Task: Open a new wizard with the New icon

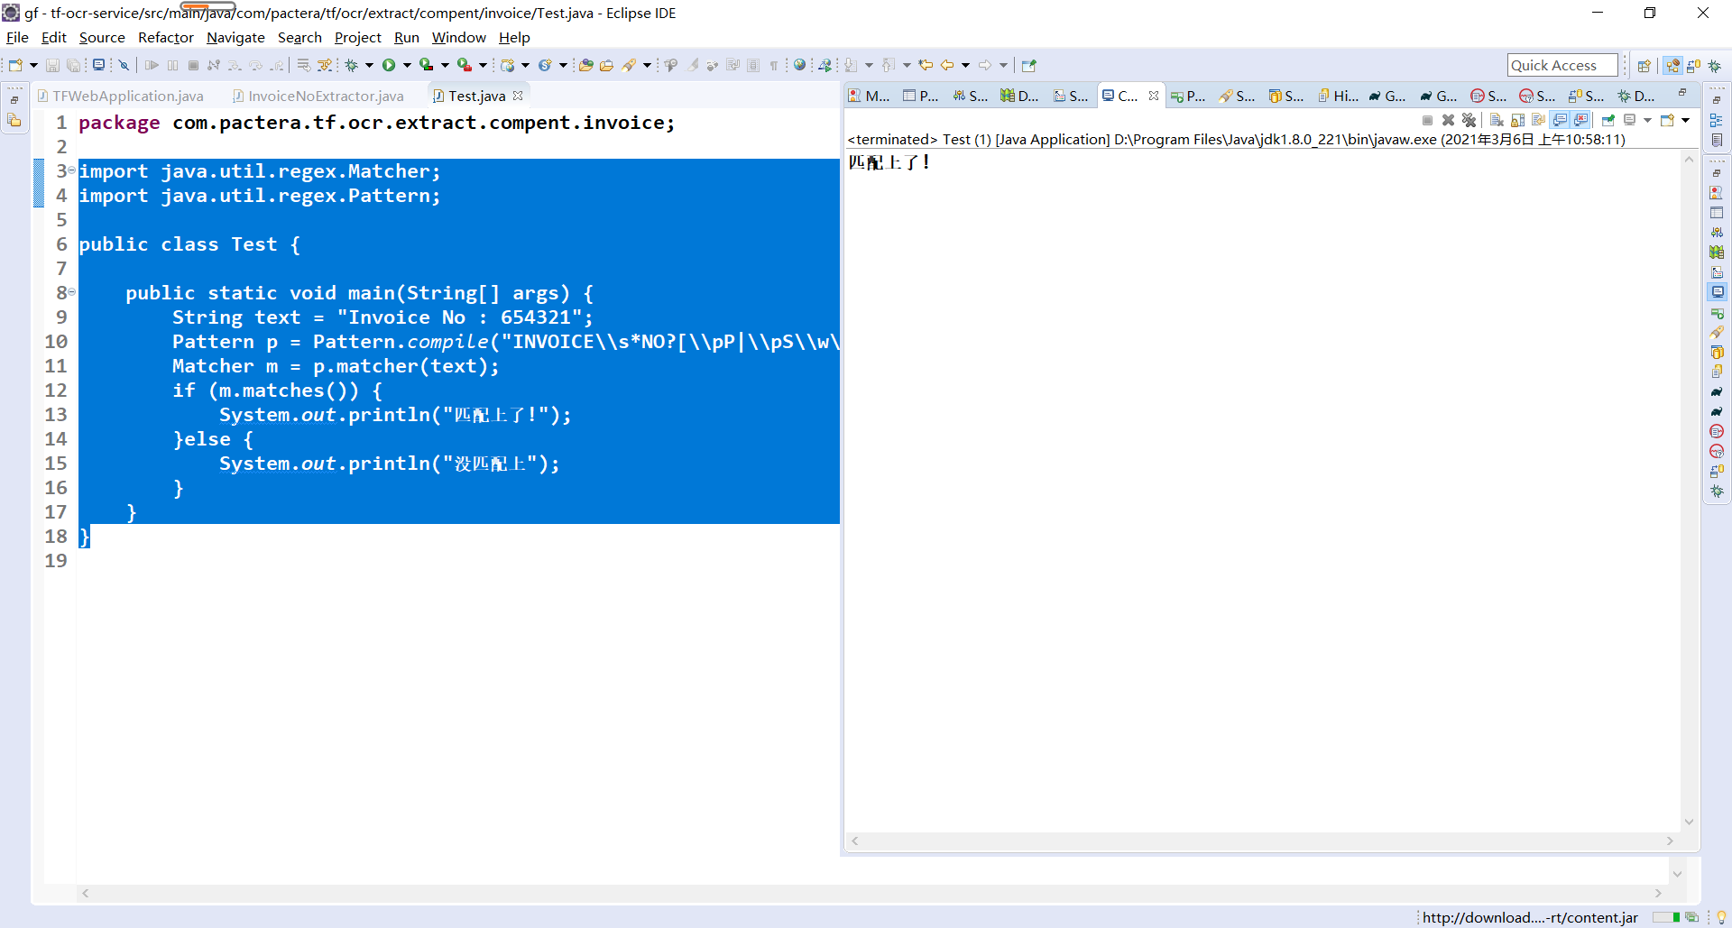Action: coord(14,65)
